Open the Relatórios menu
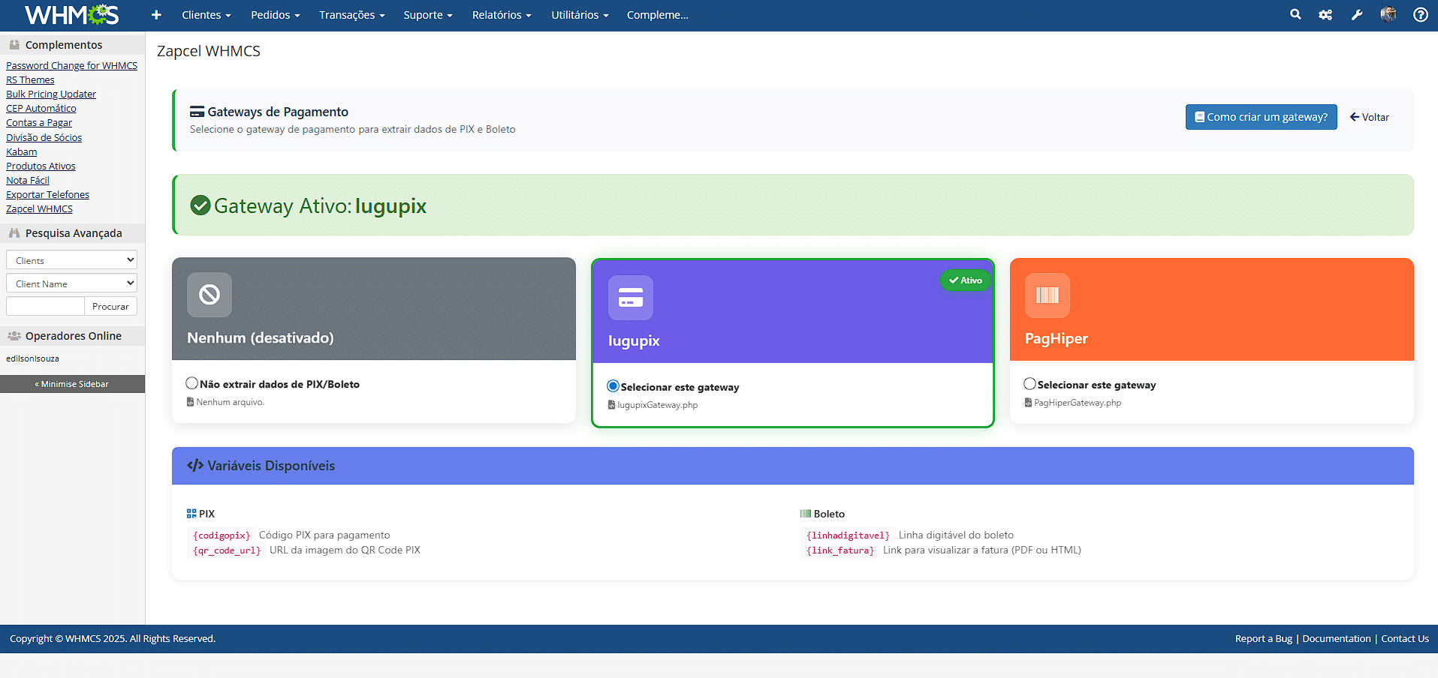Screen dimensions: 1438x678 click(501, 15)
